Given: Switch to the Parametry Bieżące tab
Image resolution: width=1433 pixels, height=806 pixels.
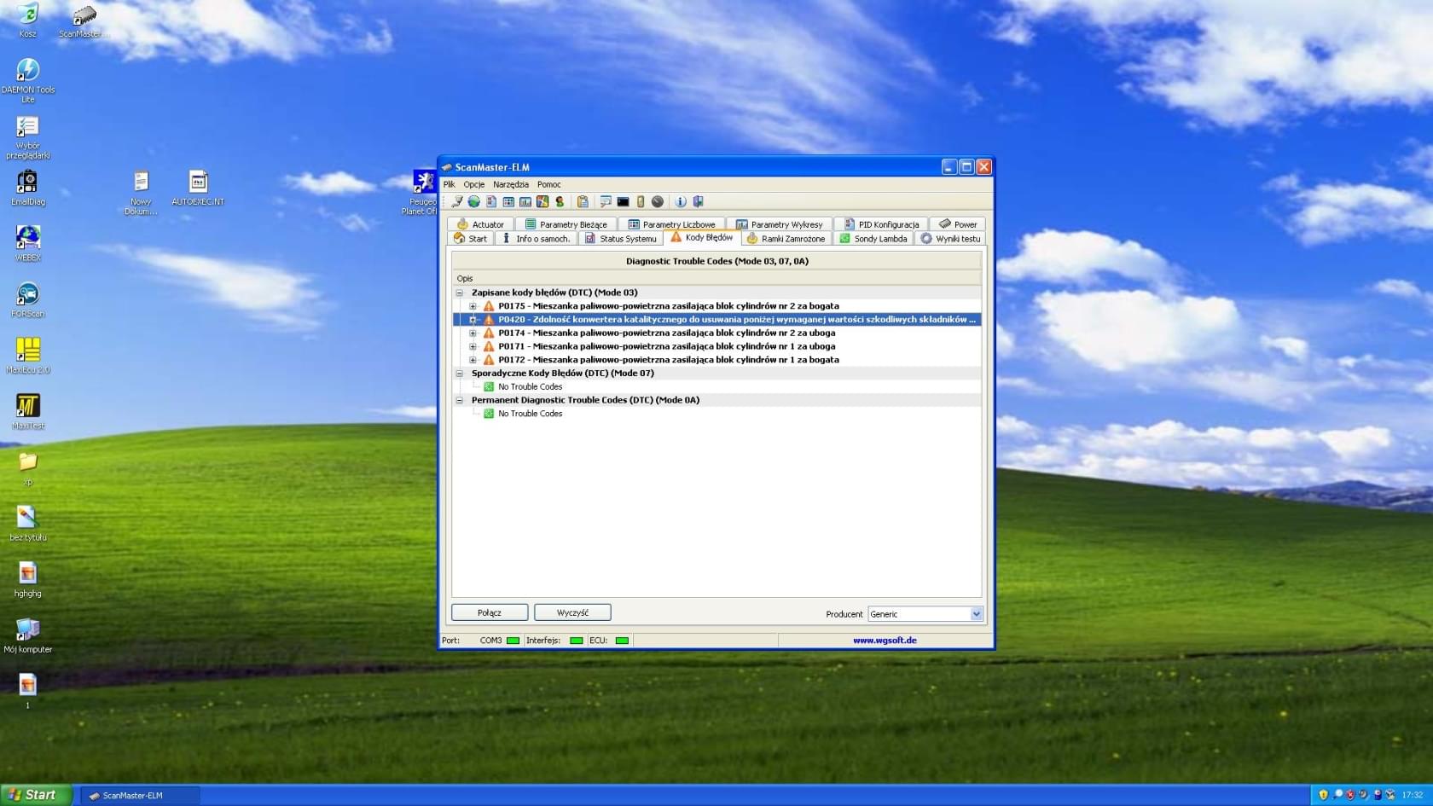Looking at the screenshot, I should 566,224.
